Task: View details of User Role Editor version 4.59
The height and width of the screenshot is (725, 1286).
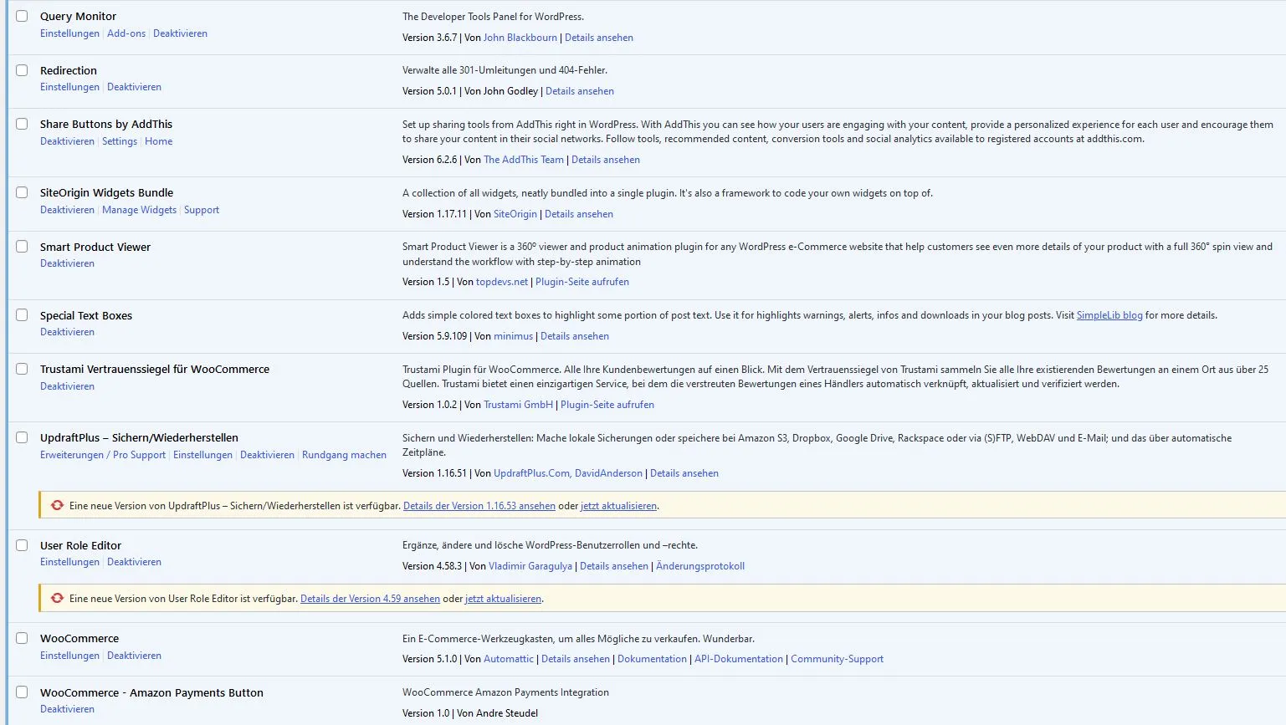Action: coord(370,599)
